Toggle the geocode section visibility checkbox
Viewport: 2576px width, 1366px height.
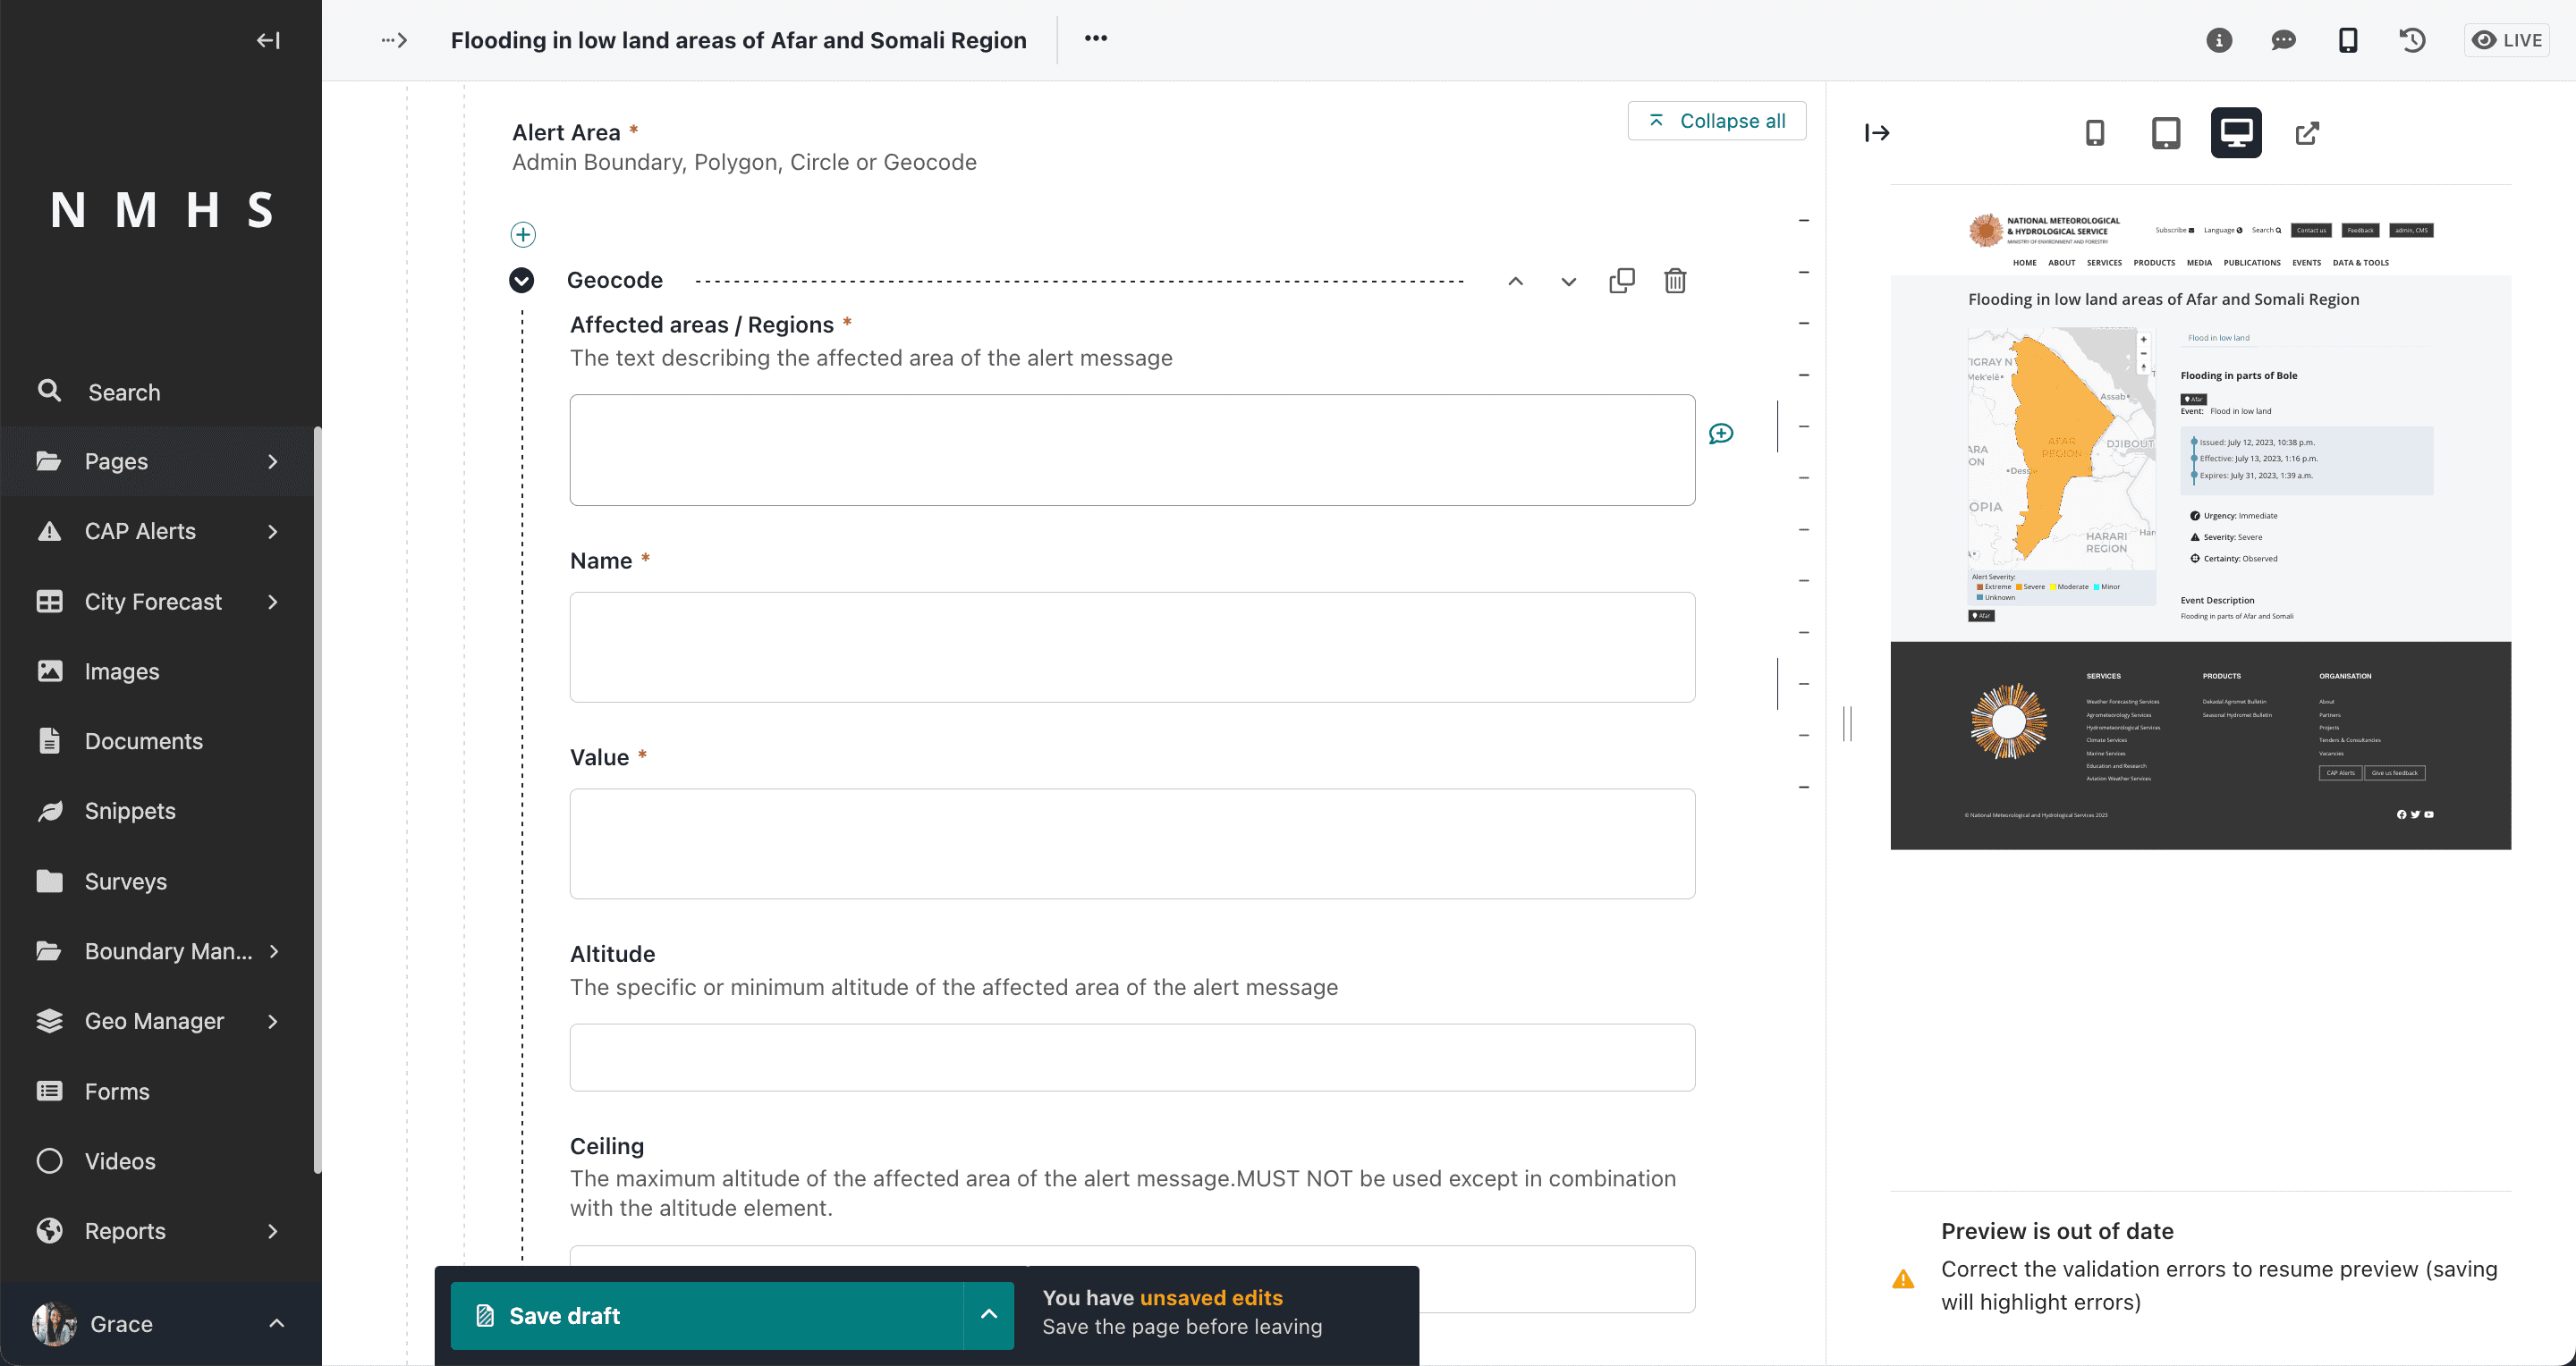(523, 279)
